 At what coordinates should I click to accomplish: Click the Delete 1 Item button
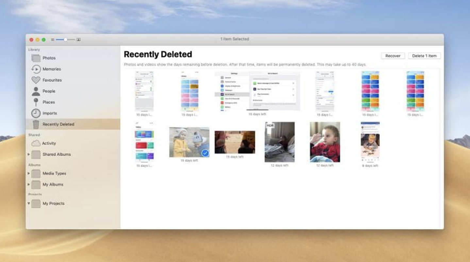424,56
